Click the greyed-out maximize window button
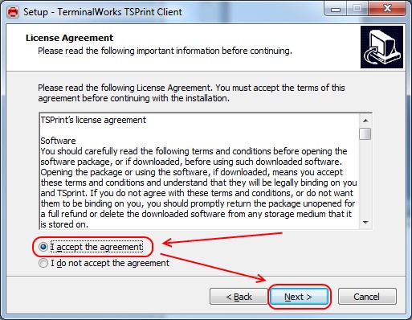 coord(357,9)
